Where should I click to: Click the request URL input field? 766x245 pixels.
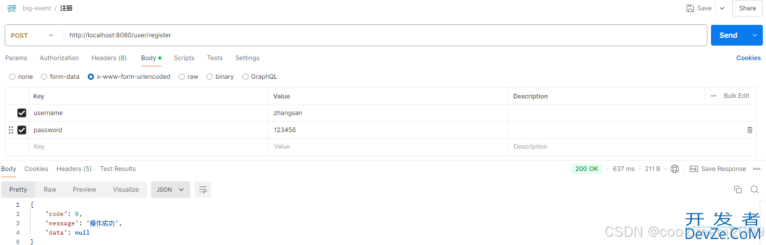[x=385, y=35]
